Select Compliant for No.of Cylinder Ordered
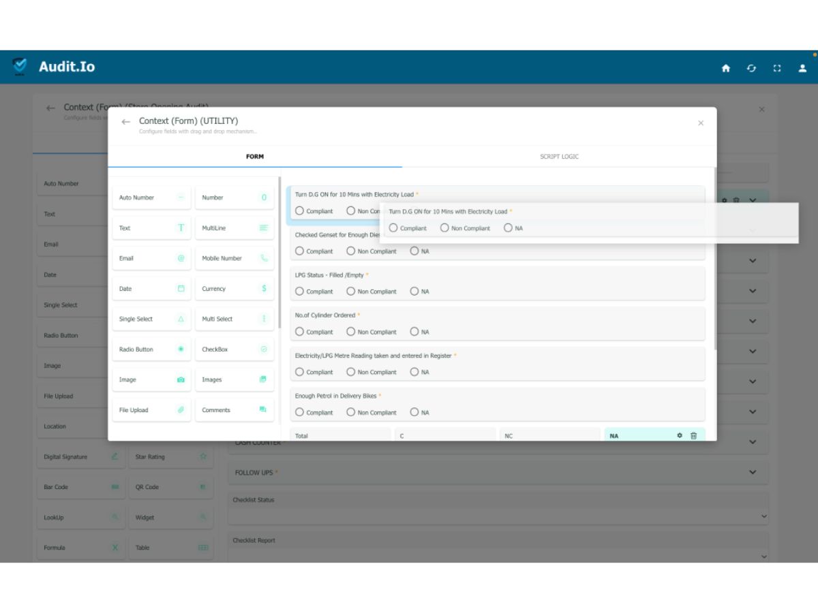The width and height of the screenshot is (818, 613). pyautogui.click(x=299, y=332)
